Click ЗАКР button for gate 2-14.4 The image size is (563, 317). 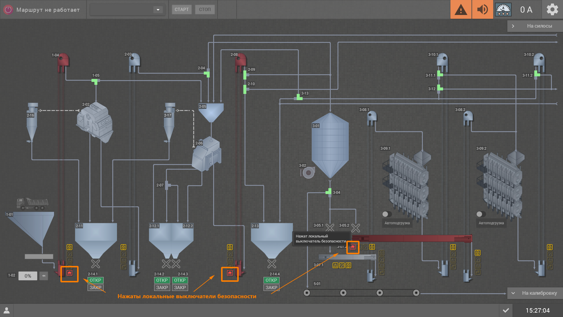tap(271, 288)
